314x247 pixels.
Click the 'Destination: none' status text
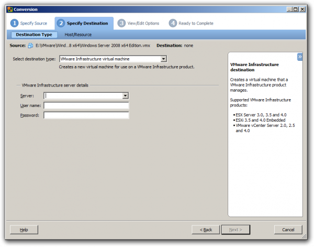pos(175,46)
